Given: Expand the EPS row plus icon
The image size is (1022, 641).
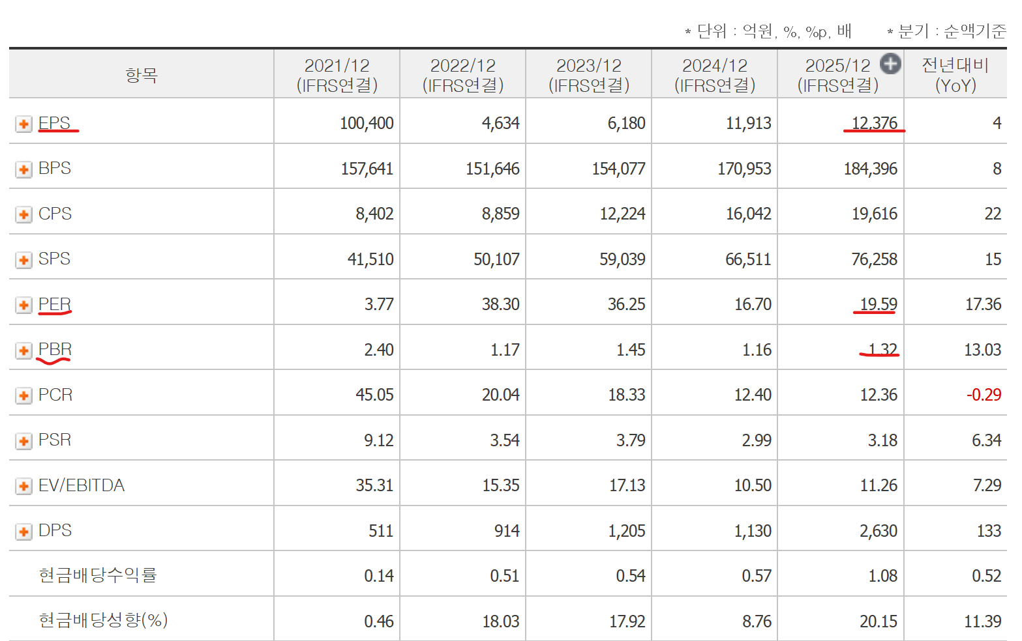Looking at the screenshot, I should [x=24, y=124].
